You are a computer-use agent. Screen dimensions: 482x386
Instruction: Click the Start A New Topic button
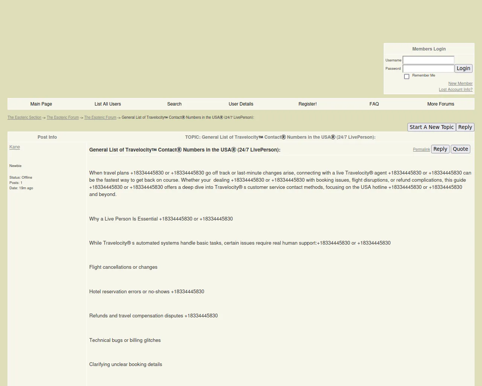[x=432, y=127]
